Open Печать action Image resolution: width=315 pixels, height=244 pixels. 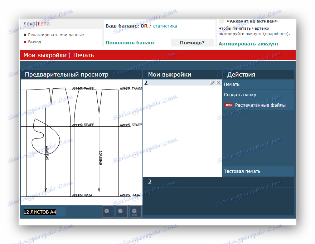click(258, 84)
